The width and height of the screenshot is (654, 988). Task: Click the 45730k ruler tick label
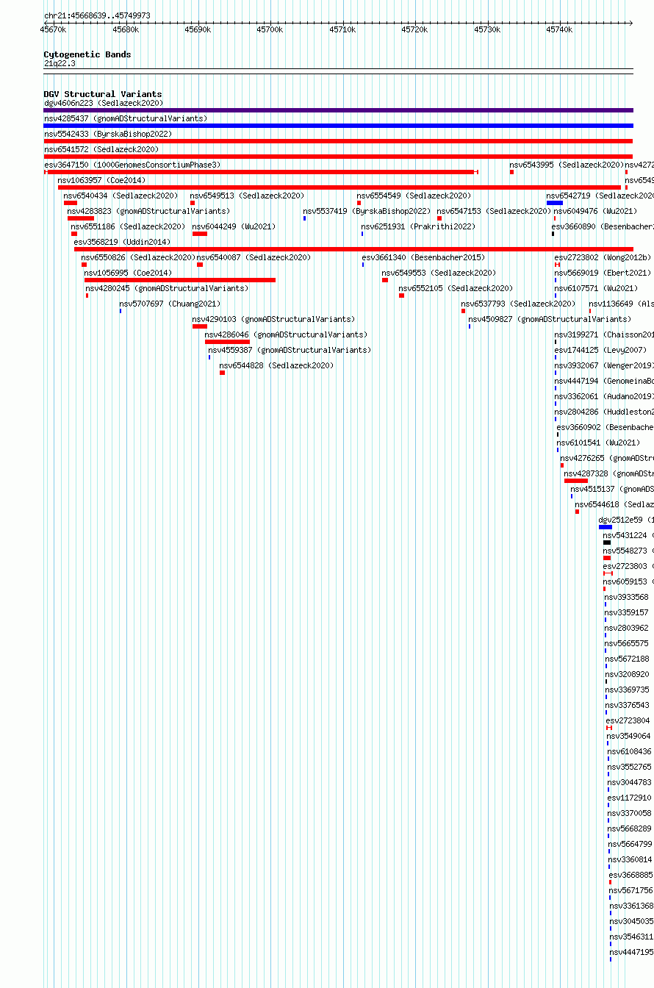[486, 29]
